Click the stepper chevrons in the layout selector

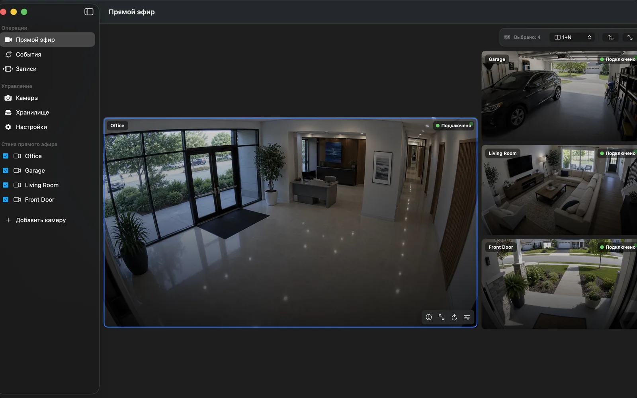pos(590,37)
